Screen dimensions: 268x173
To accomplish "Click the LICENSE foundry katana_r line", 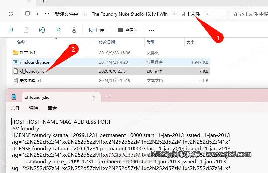I will 121,149.
